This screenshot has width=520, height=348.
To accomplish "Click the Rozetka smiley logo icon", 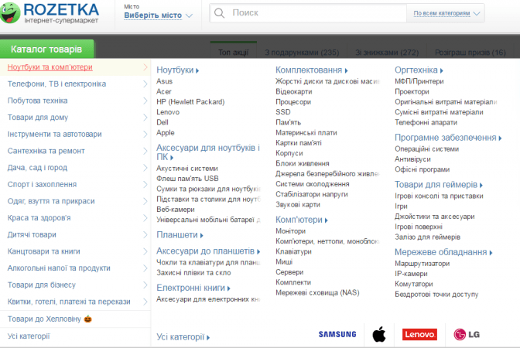I will click(11, 12).
